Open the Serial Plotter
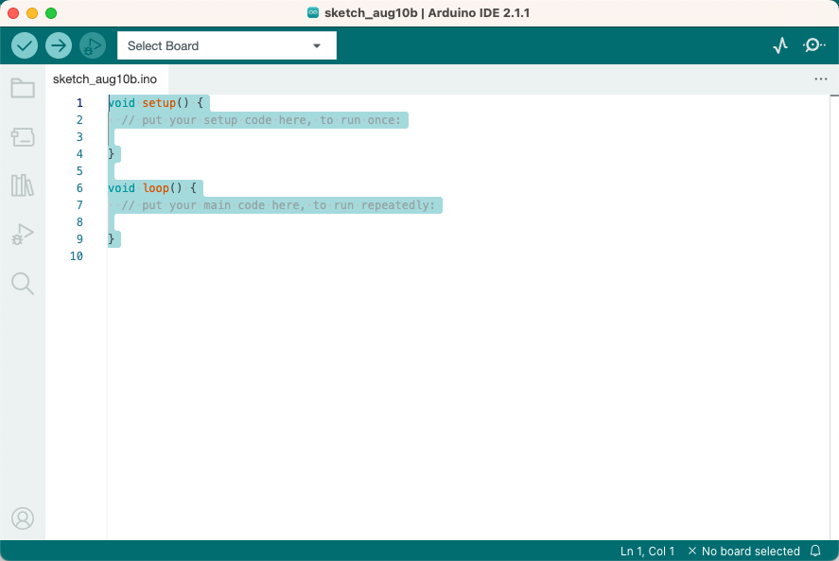This screenshot has height=561, width=839. pos(780,45)
